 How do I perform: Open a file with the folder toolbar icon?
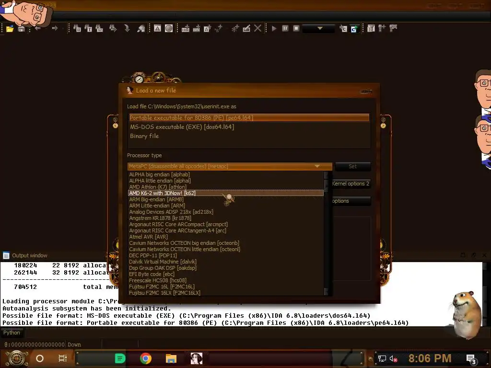click(x=10, y=29)
